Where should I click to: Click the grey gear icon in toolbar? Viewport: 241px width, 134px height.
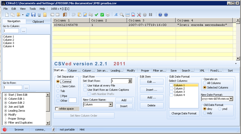point(145,15)
